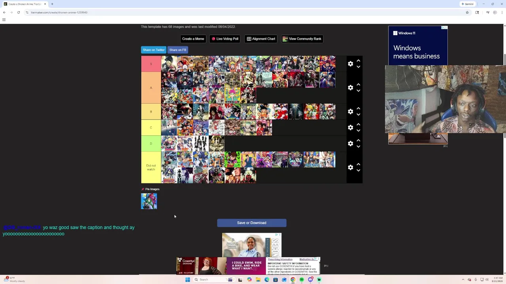Move D tier row down with arrow
This screenshot has height=284, width=506.
(358, 146)
